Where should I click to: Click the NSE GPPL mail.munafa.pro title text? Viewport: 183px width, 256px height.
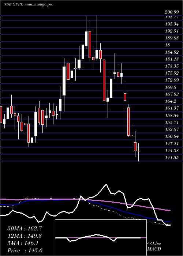coord(28,4)
